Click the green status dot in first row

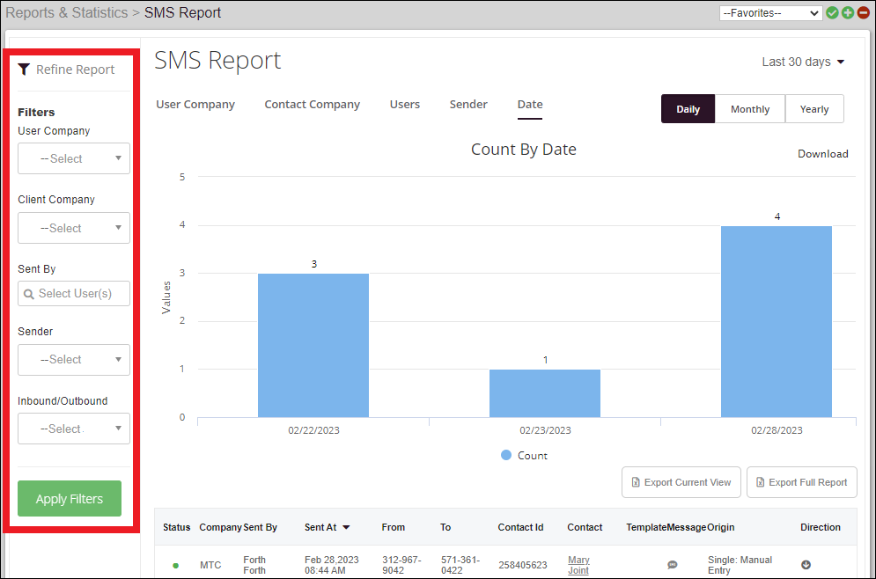tap(175, 565)
